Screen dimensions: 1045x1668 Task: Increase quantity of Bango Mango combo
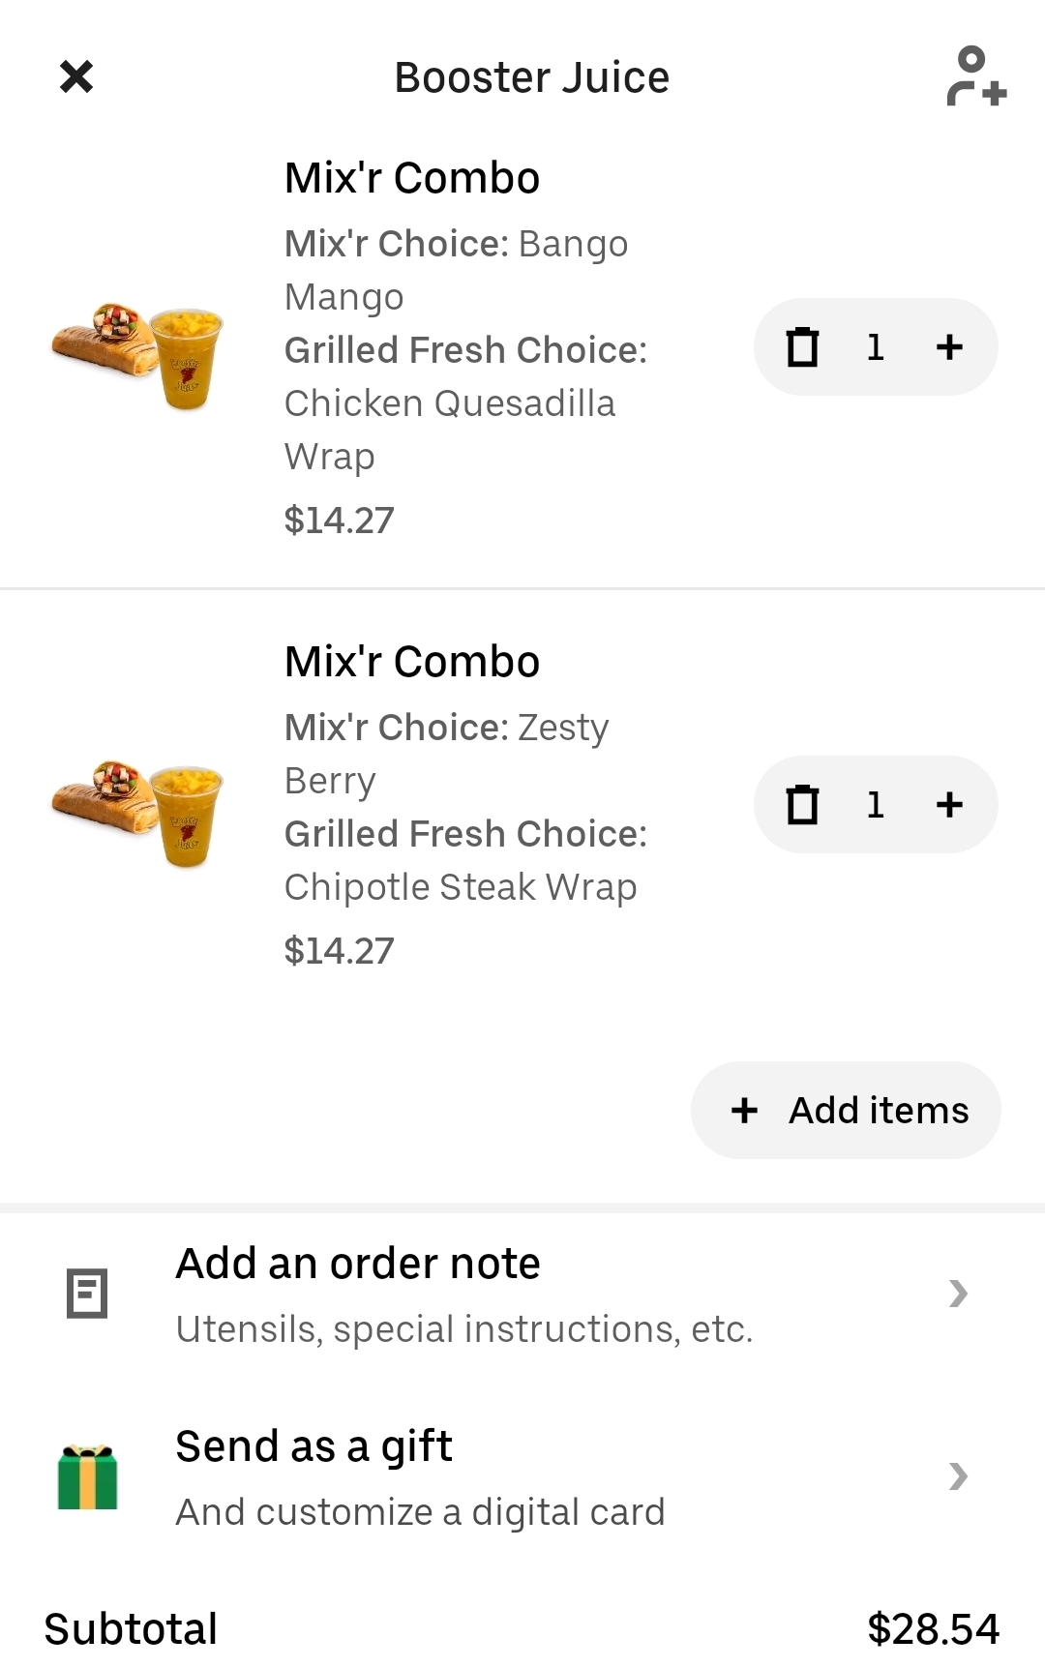(x=949, y=347)
